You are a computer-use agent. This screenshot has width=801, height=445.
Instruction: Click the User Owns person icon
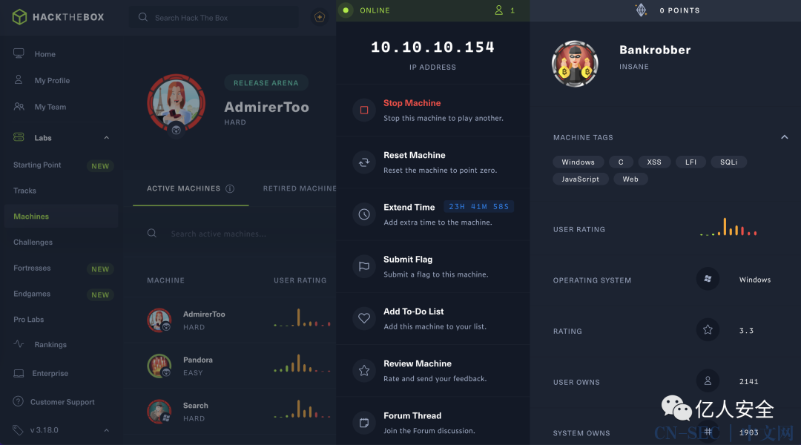(x=708, y=380)
